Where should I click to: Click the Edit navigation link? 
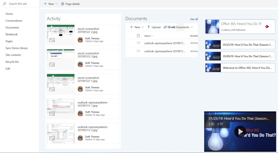pyautogui.click(x=8, y=69)
